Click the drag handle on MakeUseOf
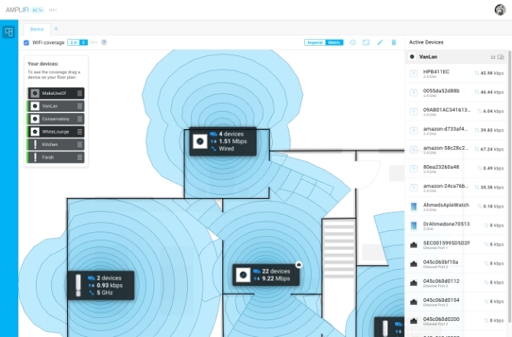 [79, 93]
